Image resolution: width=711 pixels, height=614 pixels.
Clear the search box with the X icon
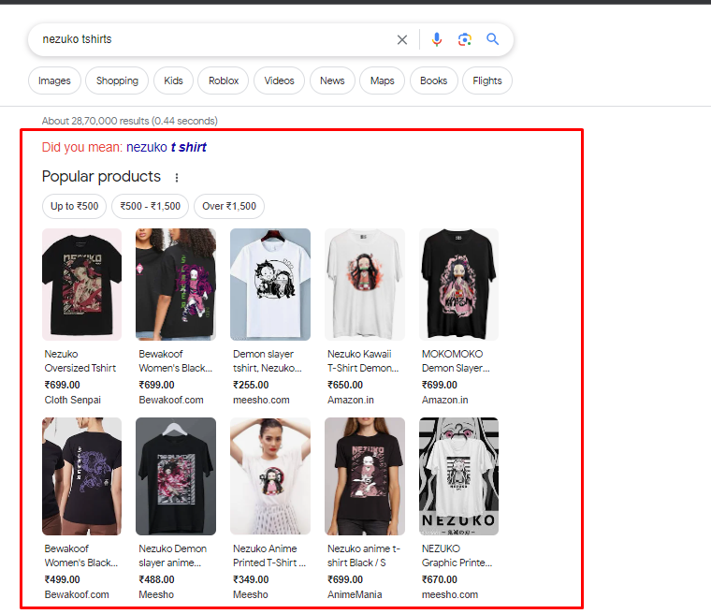(x=401, y=40)
